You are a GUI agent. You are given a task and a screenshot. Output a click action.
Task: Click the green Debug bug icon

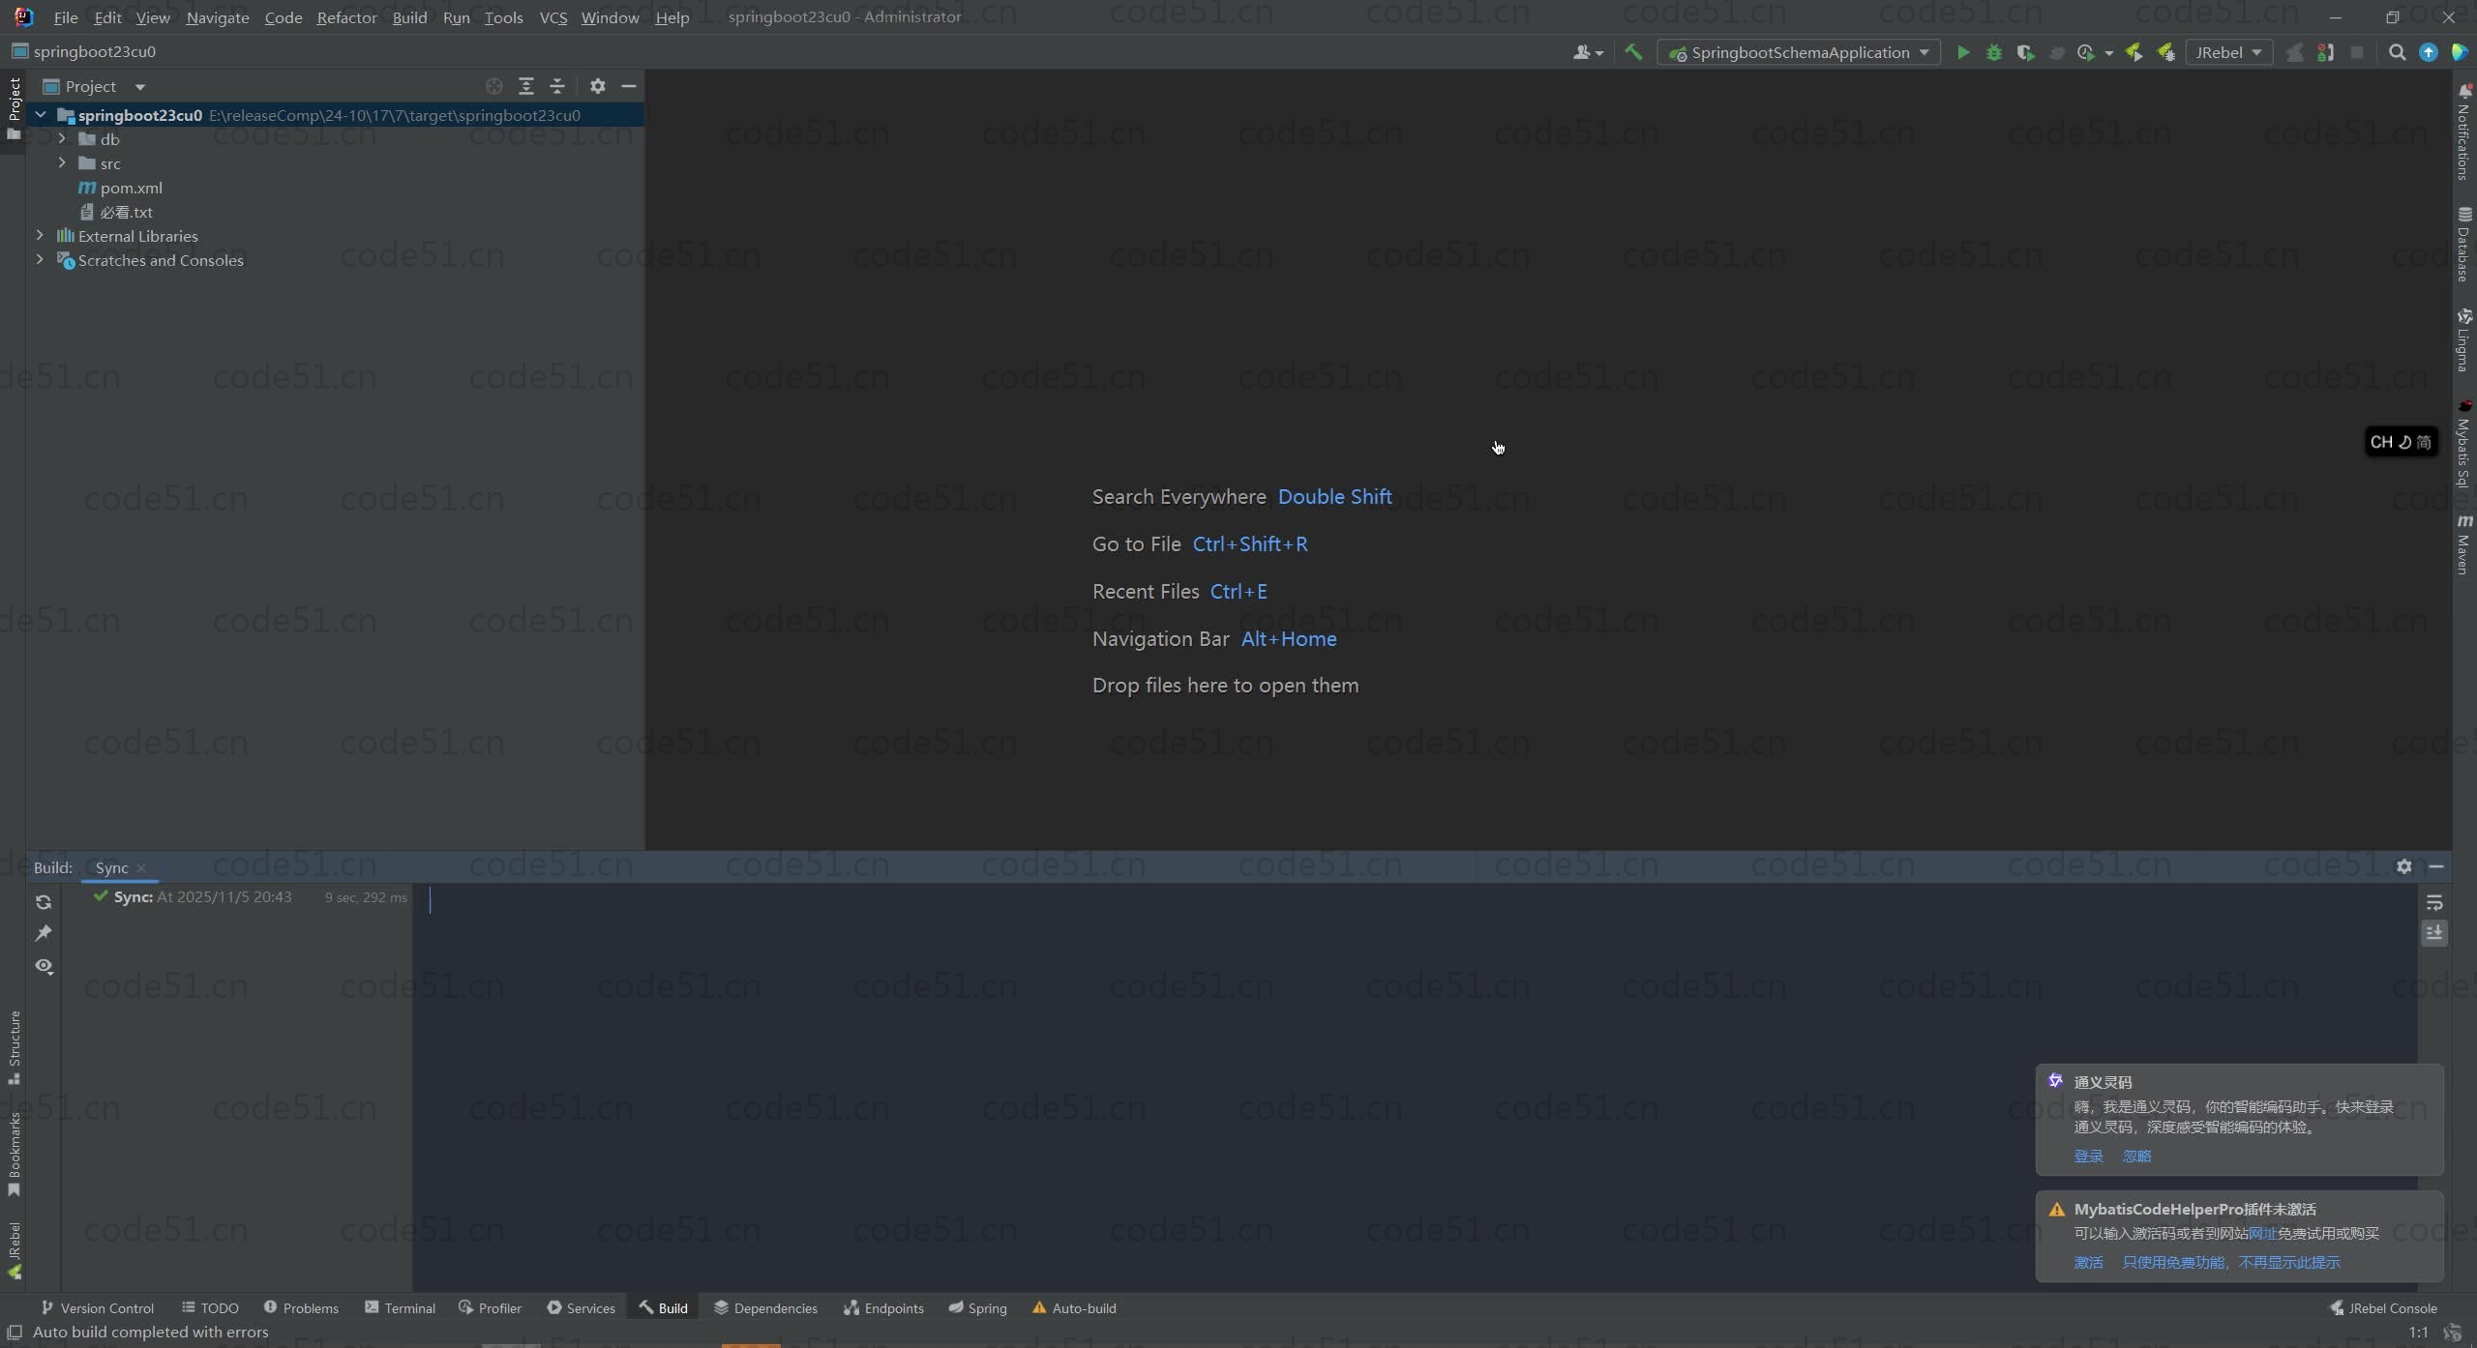point(1993,52)
